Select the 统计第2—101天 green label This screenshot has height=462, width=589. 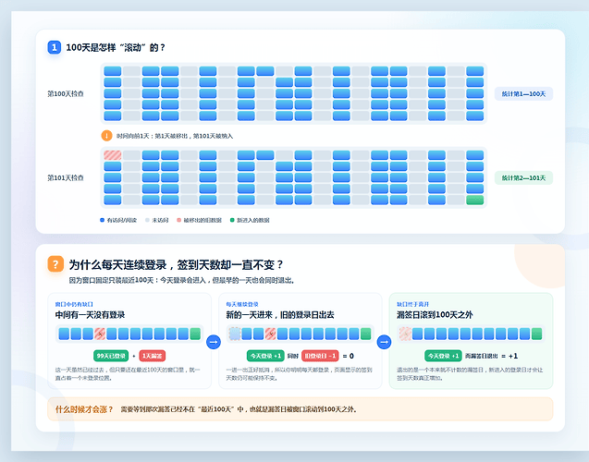coord(523,178)
